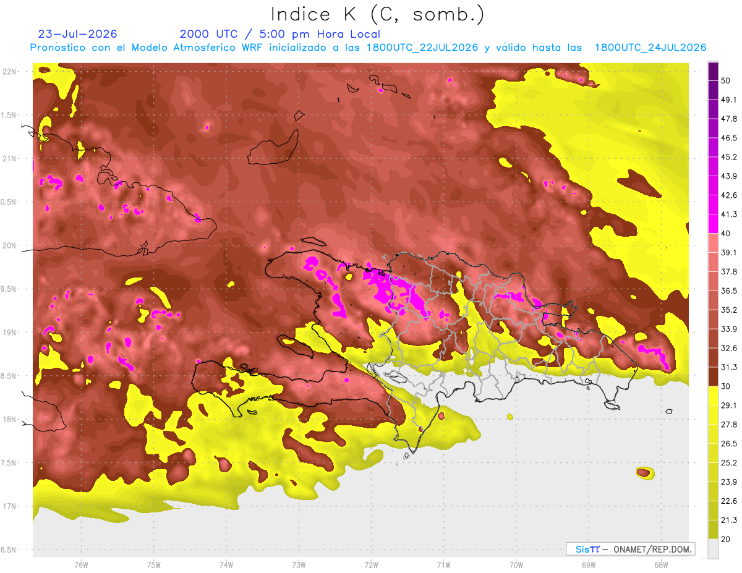Click the latitude label '21N'
742x573 pixels.
(11, 159)
